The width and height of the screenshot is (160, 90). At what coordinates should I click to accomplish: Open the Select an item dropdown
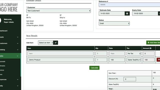45,43
